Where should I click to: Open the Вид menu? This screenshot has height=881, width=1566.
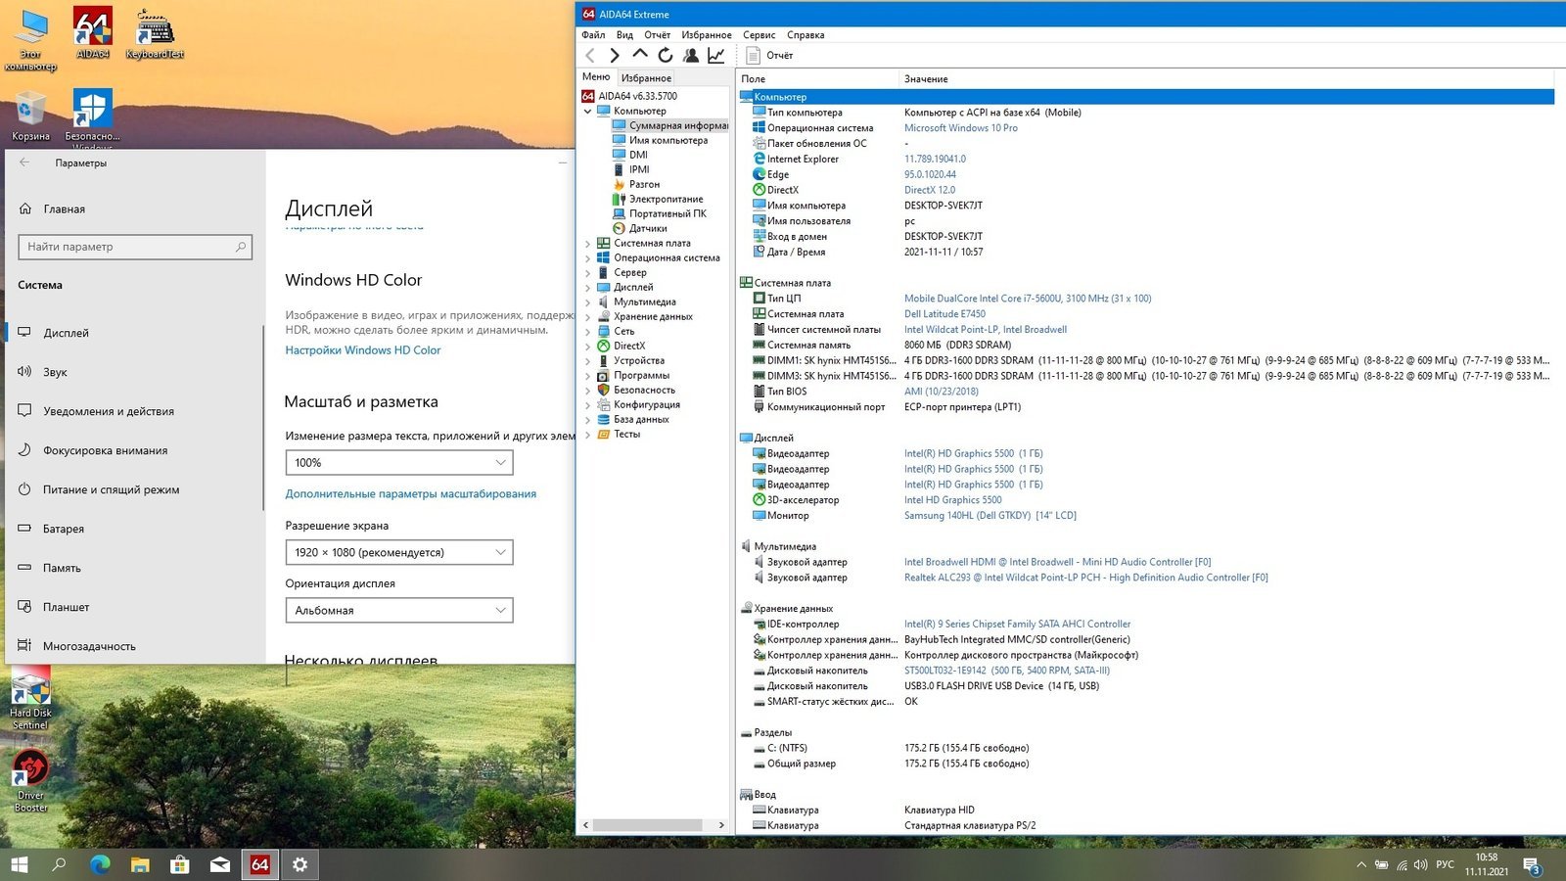(x=624, y=35)
